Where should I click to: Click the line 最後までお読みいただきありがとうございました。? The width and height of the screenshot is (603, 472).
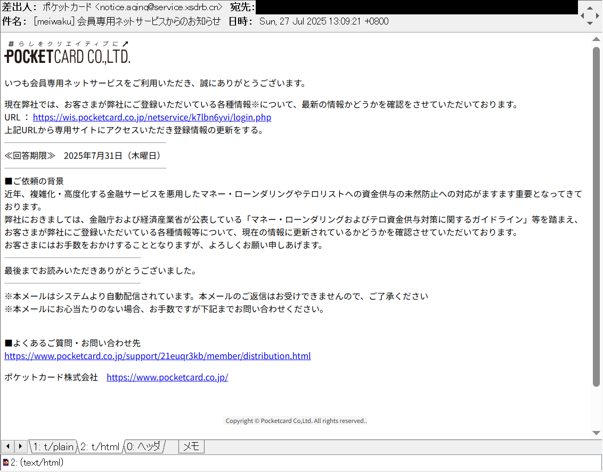coord(102,271)
